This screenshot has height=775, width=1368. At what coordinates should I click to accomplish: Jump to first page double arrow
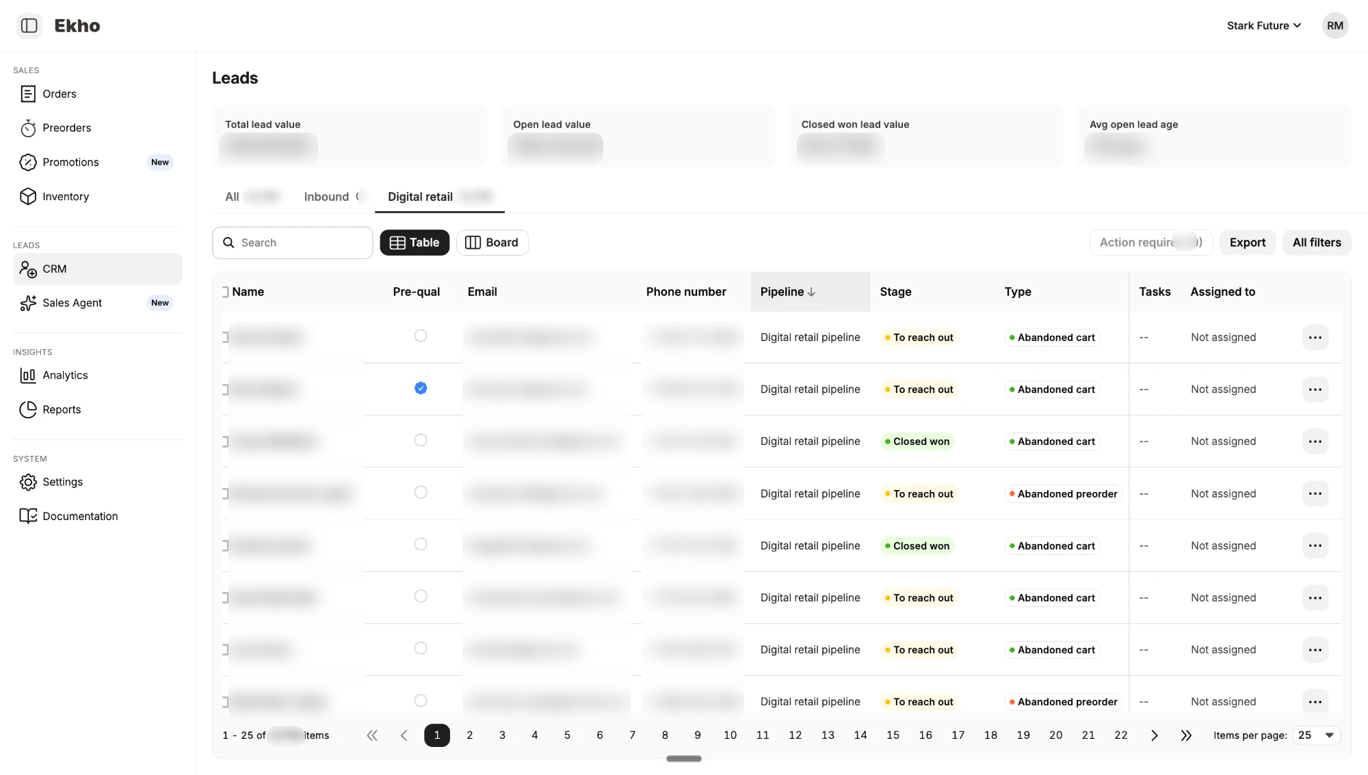coord(372,735)
